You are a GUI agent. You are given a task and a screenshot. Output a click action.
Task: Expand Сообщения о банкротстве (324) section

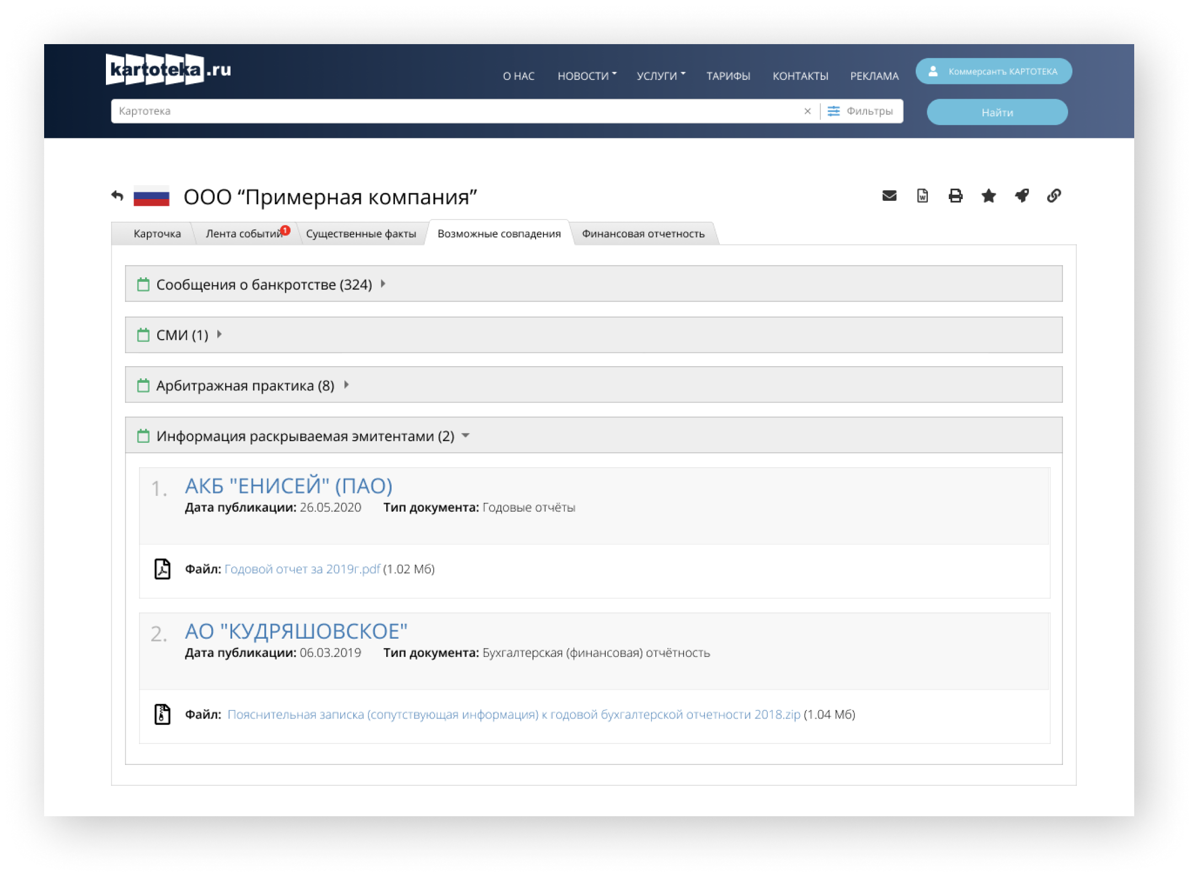coord(594,284)
